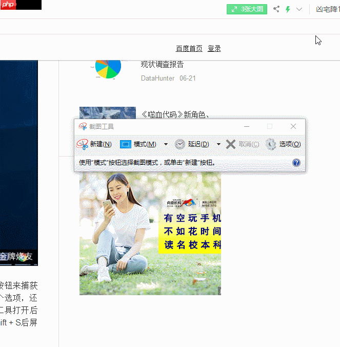Click 模式(M) label in Snipping Tool
This screenshot has width=340, height=347.
point(145,144)
